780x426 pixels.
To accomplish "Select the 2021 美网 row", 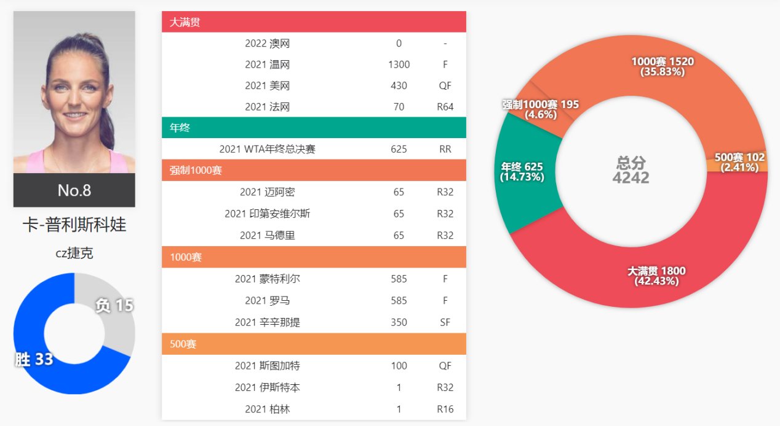I will pyautogui.click(x=314, y=86).
